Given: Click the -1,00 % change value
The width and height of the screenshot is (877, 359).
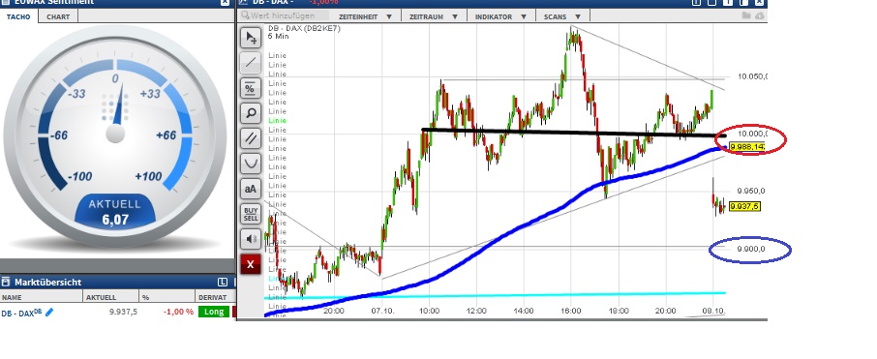Looking at the screenshot, I should 178,312.
